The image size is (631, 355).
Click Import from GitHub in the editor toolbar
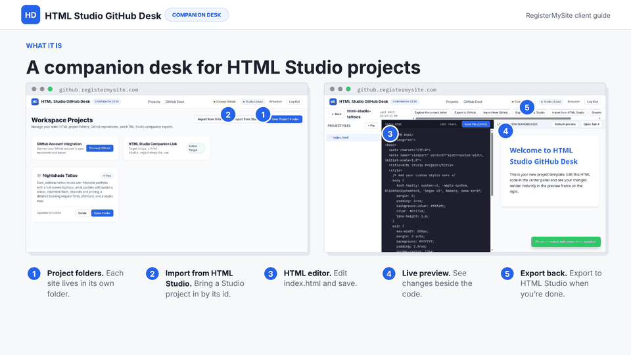(x=496, y=112)
